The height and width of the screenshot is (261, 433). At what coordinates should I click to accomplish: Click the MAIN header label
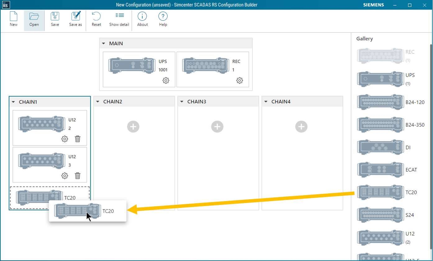coord(116,44)
